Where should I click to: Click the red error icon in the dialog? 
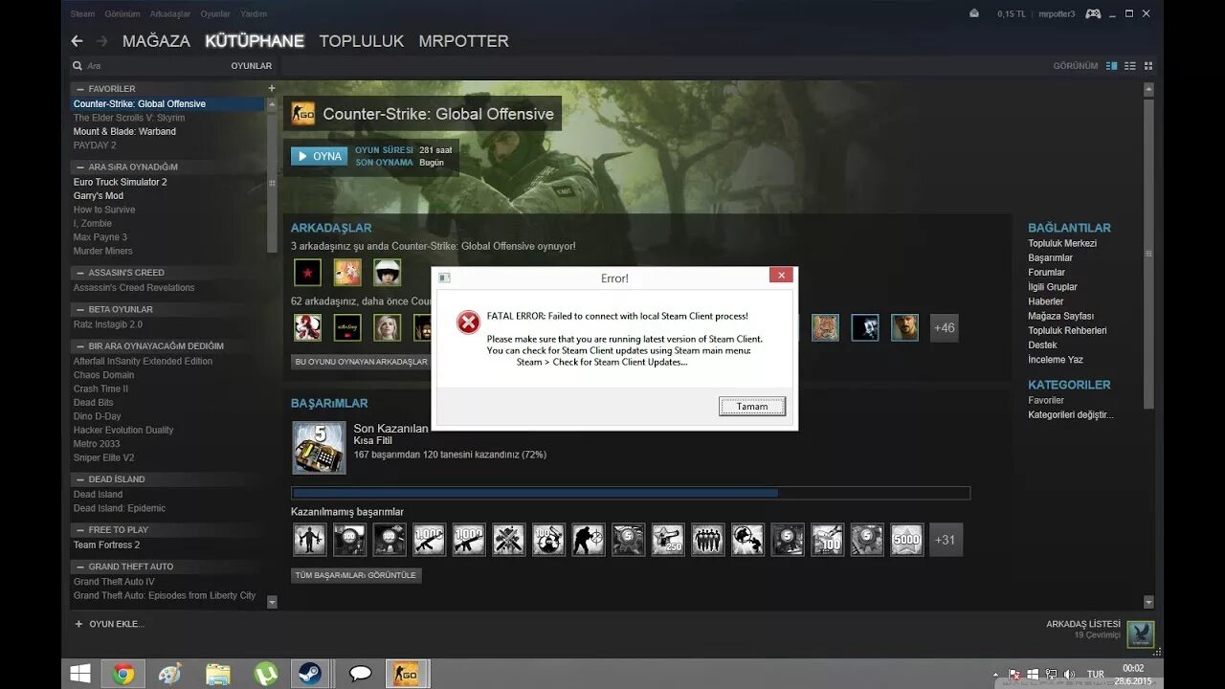[x=468, y=322]
